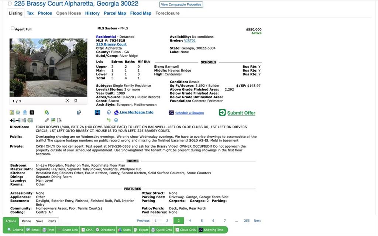Click the fullscreen photo icon under the house image

tap(68, 100)
